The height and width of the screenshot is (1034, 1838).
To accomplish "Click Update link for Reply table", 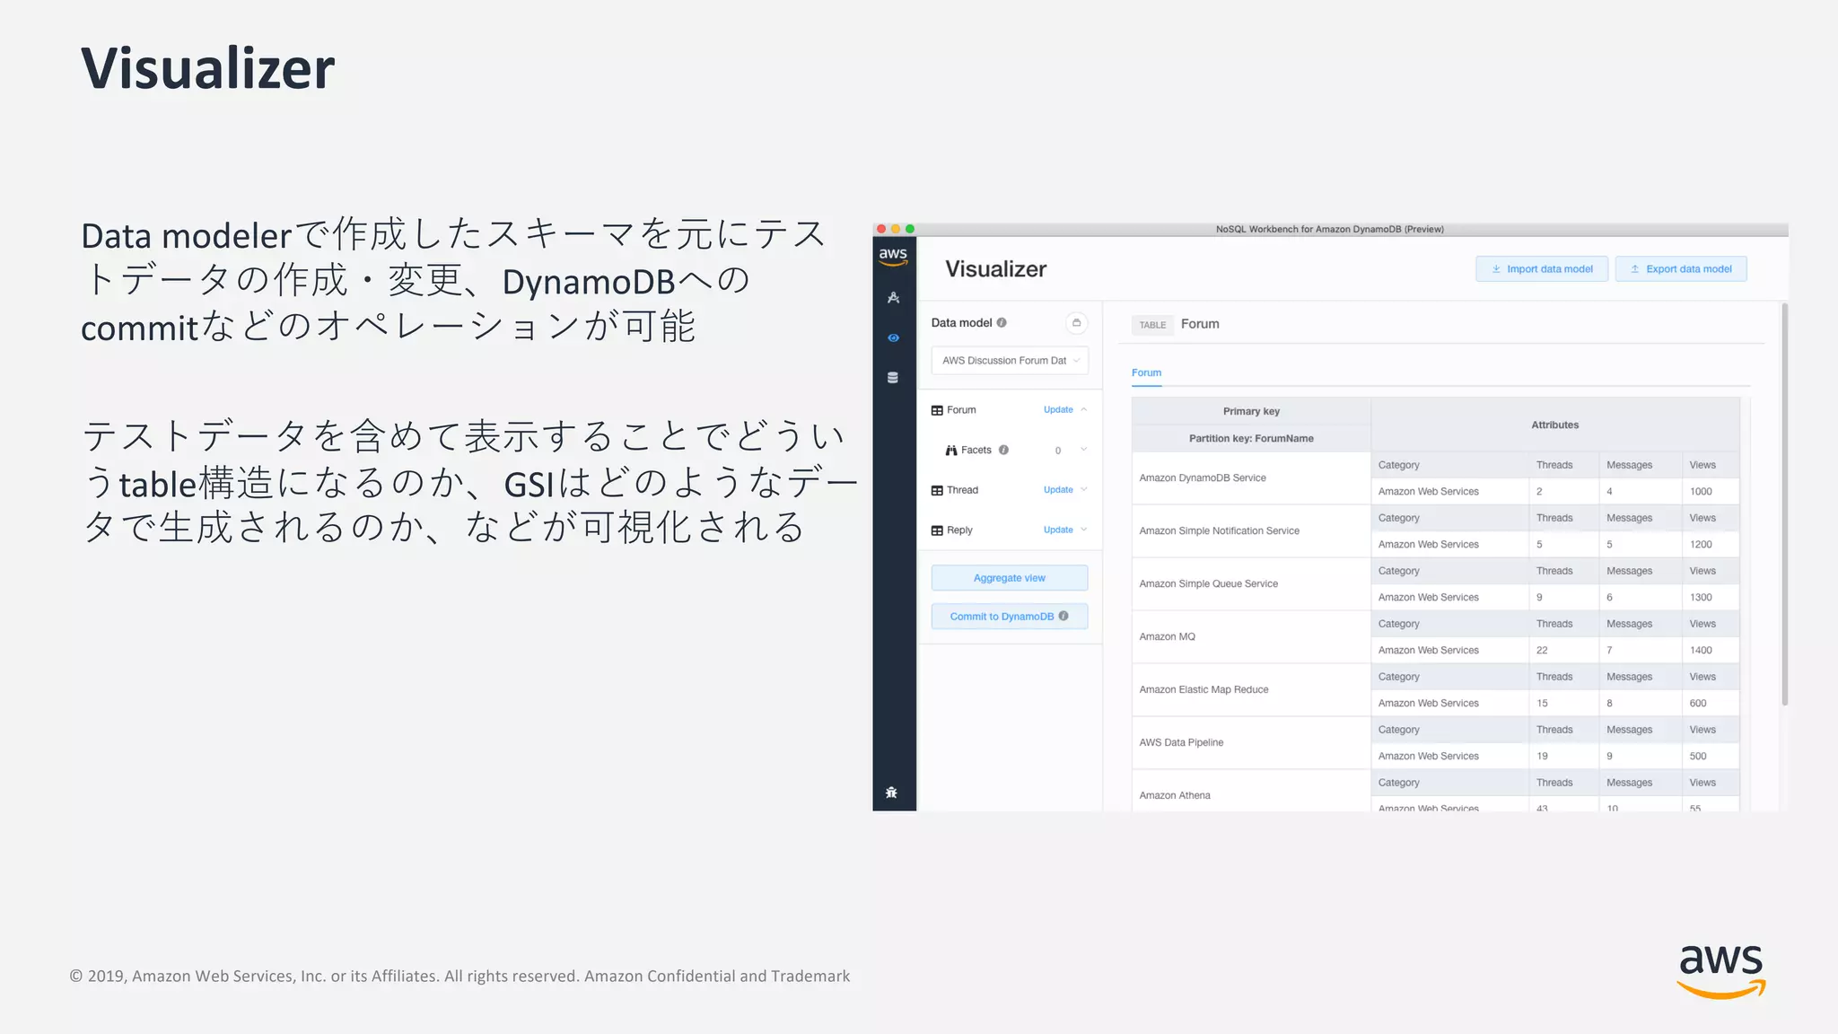I will pos(1058,530).
